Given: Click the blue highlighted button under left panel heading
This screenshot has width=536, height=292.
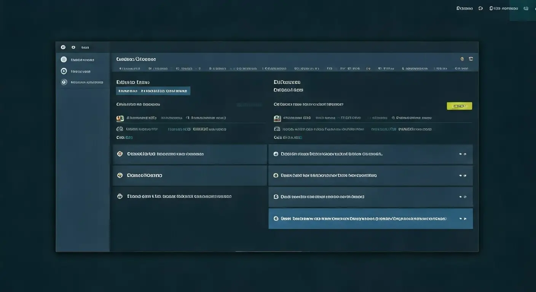Looking at the screenshot, I should (153, 91).
